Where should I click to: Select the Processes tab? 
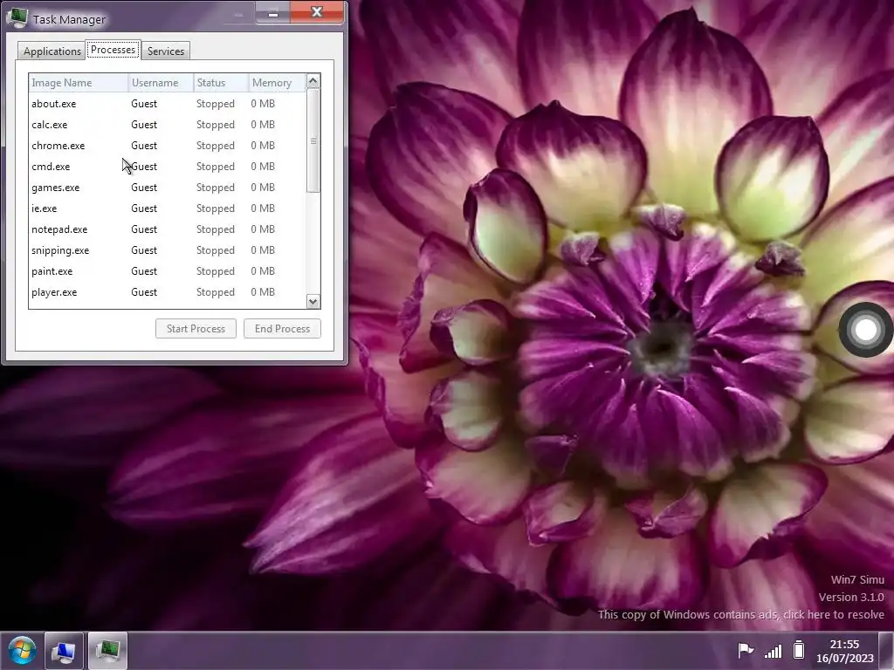coord(113,50)
